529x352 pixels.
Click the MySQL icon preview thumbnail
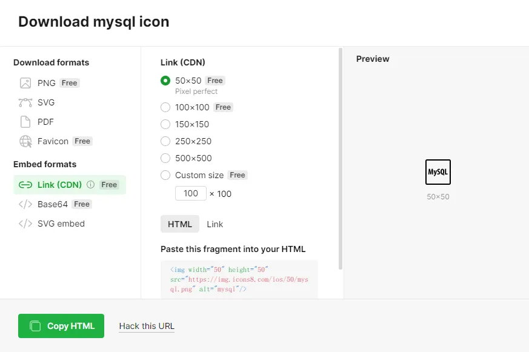[438, 172]
